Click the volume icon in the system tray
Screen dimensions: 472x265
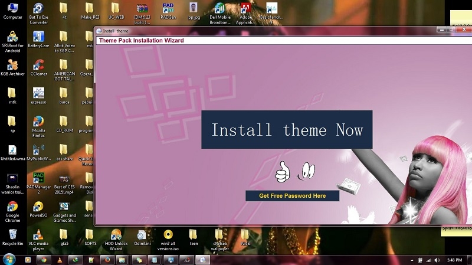436,260
